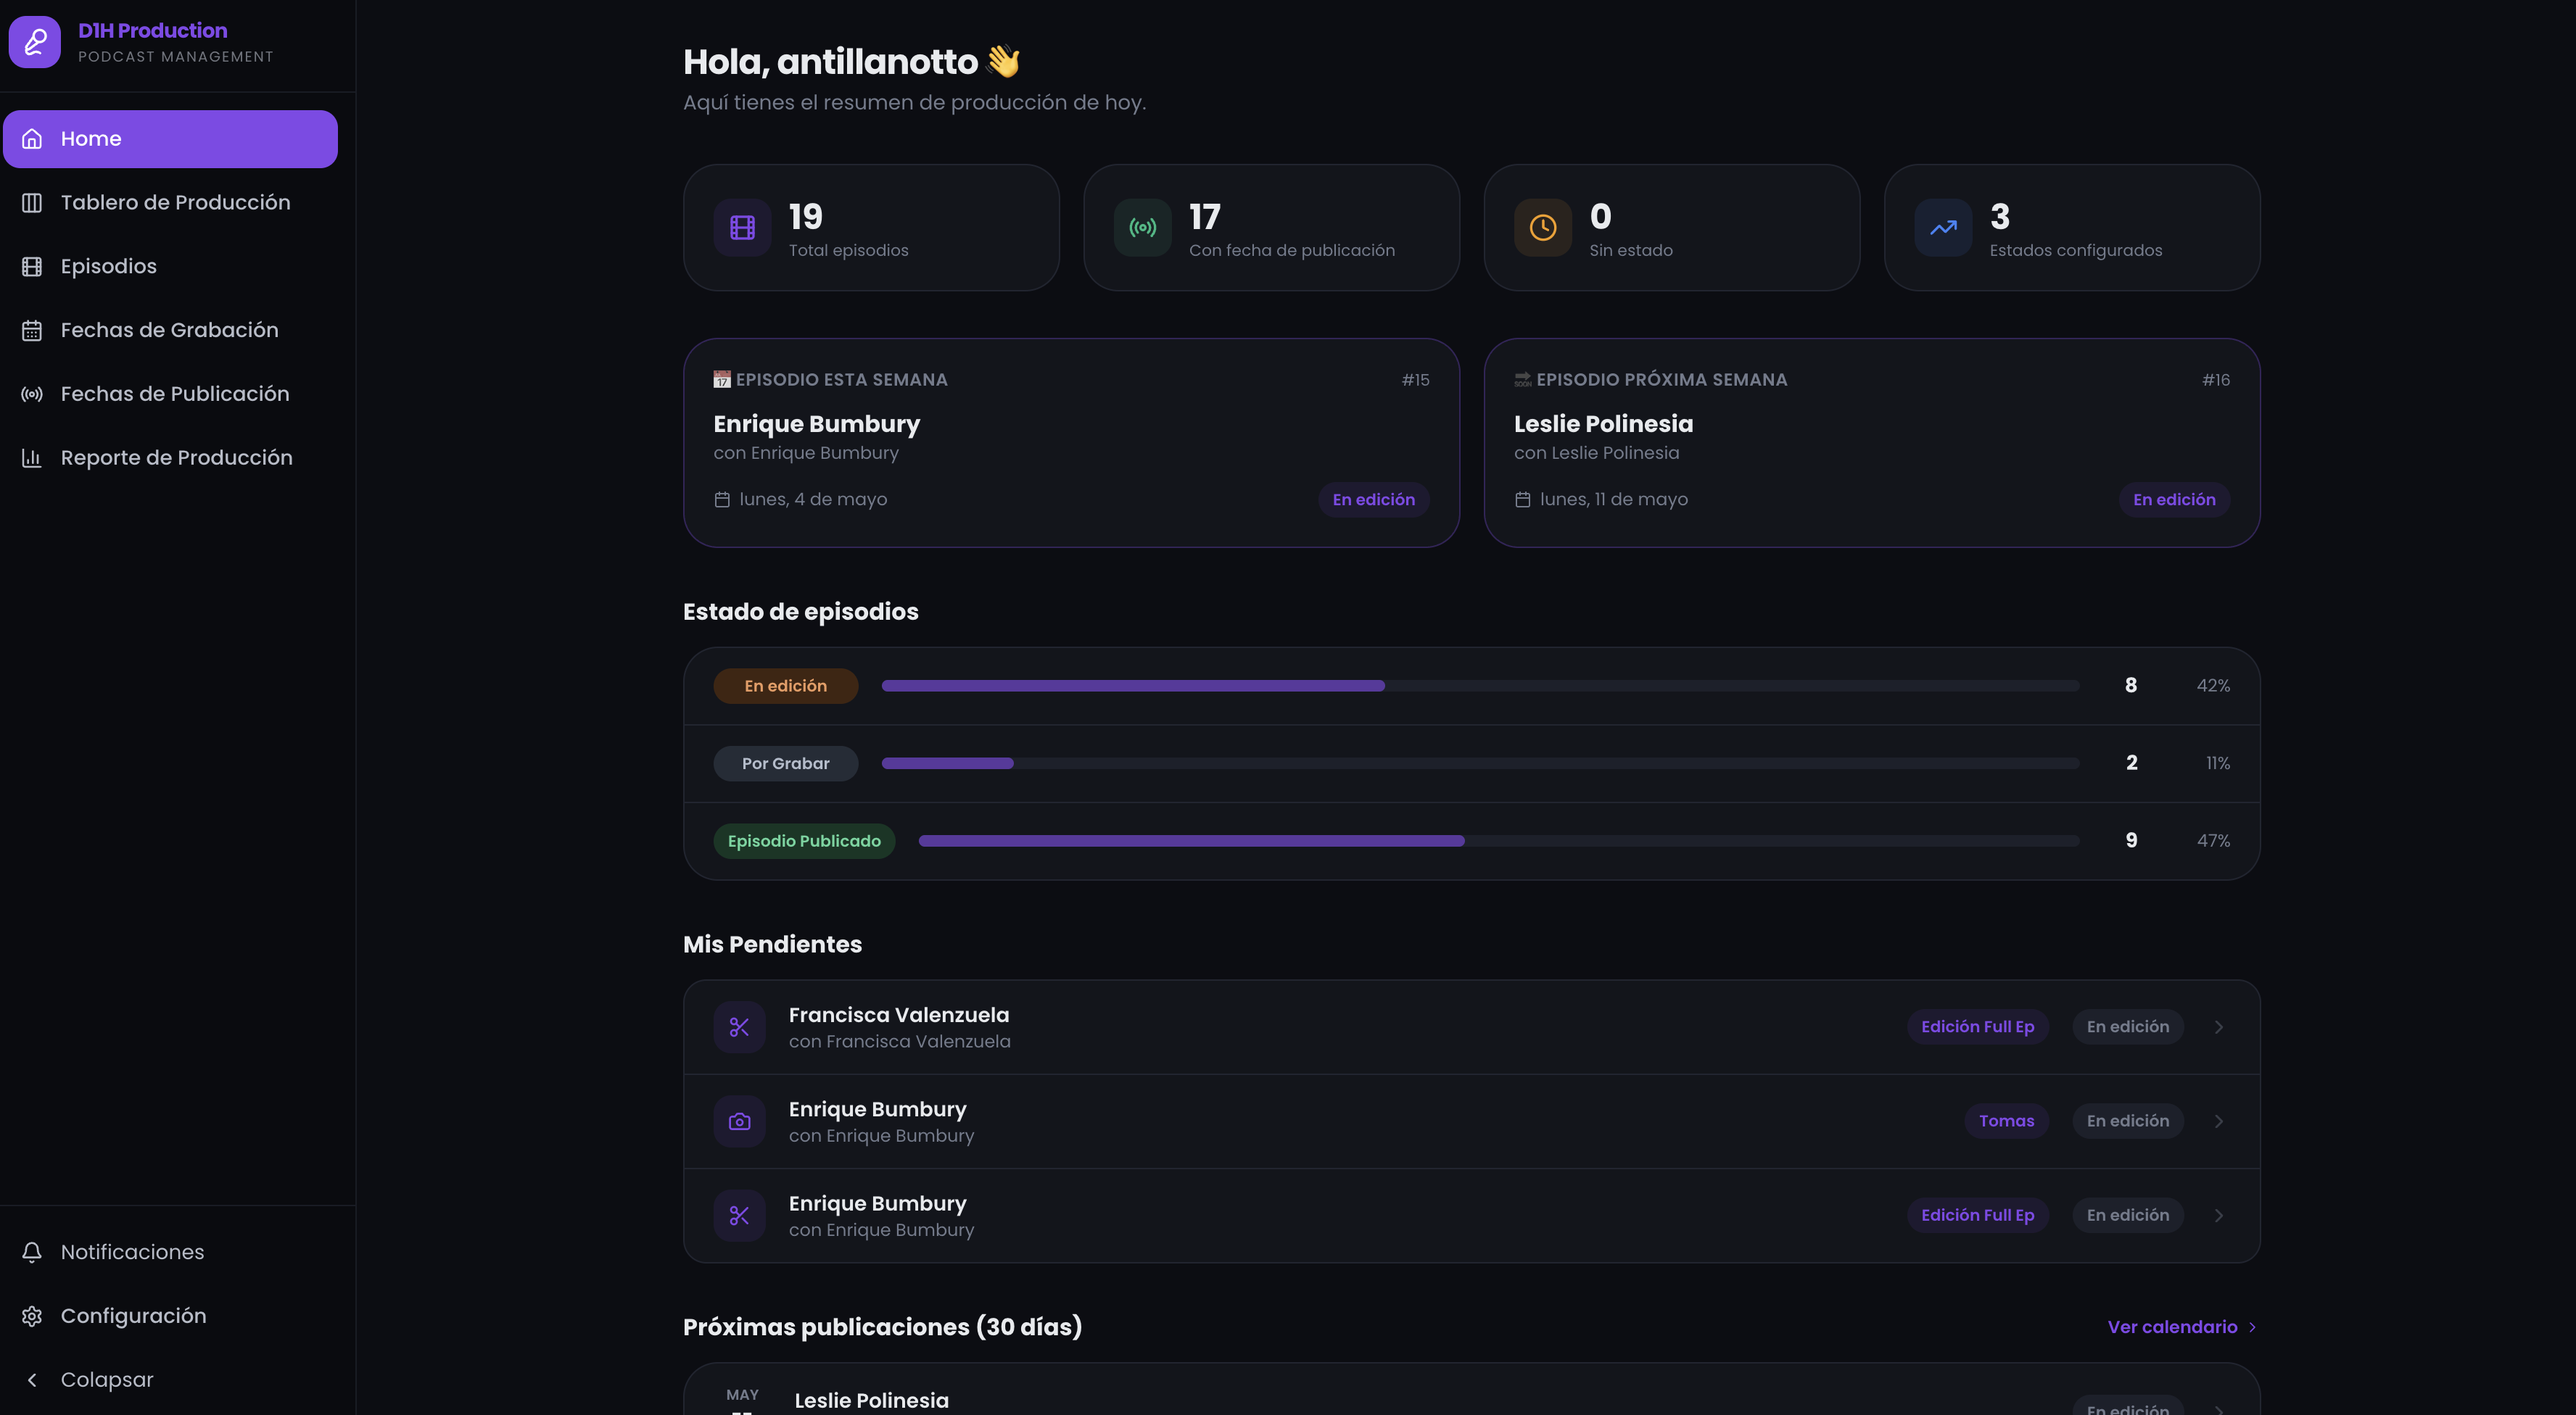Viewport: 2576px width, 1415px height.
Task: Expand the chevron next to Ver calendario
Action: pos(2252,1328)
